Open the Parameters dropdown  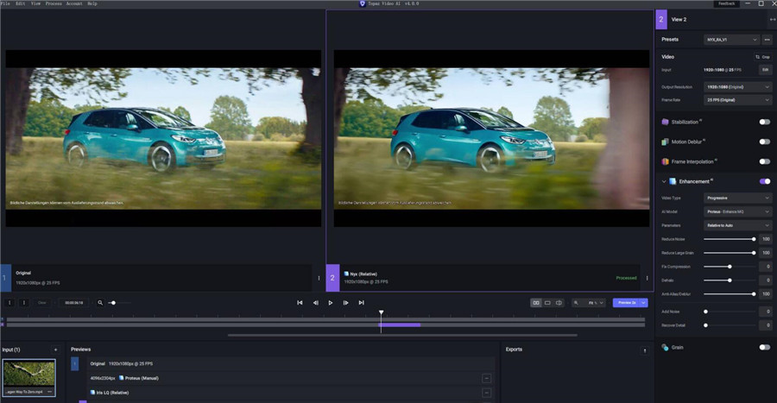tap(738, 225)
